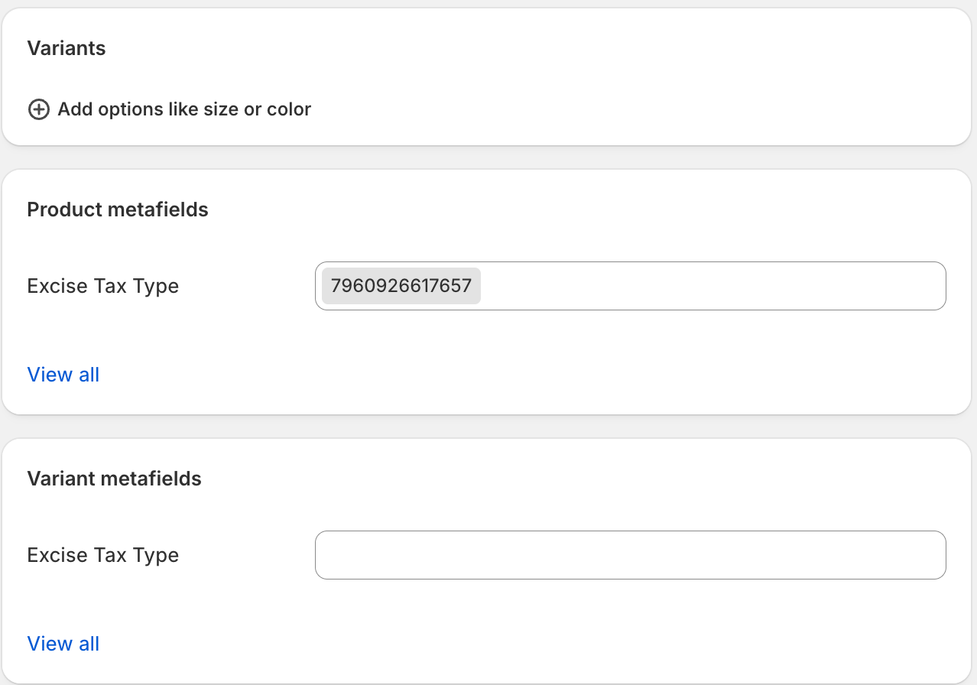The width and height of the screenshot is (977, 685).
Task: Select 'Add options like size or color' text
Action: pos(184,109)
